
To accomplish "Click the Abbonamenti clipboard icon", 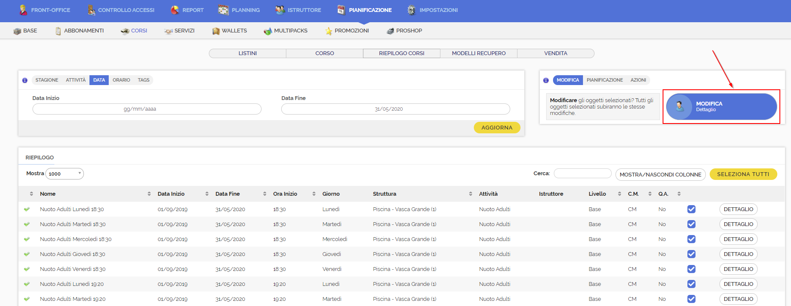I will pos(58,31).
